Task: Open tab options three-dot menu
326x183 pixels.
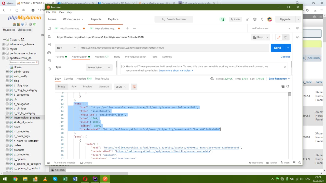Action: point(134,28)
